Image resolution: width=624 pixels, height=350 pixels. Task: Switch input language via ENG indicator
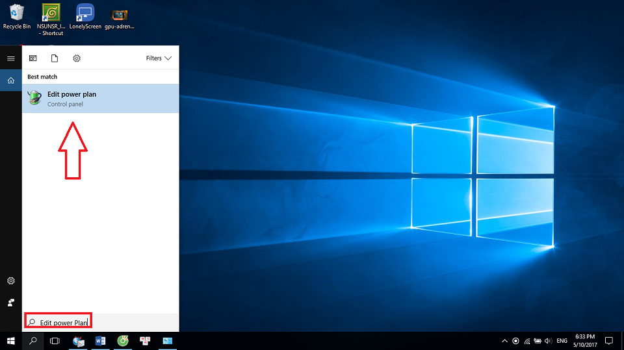[562, 341]
